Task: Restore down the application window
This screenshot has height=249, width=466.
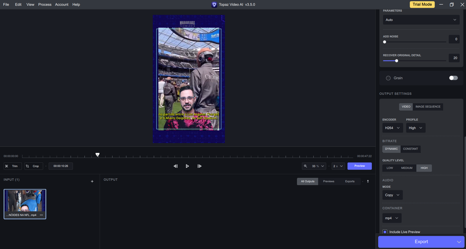Action: pos(452,5)
